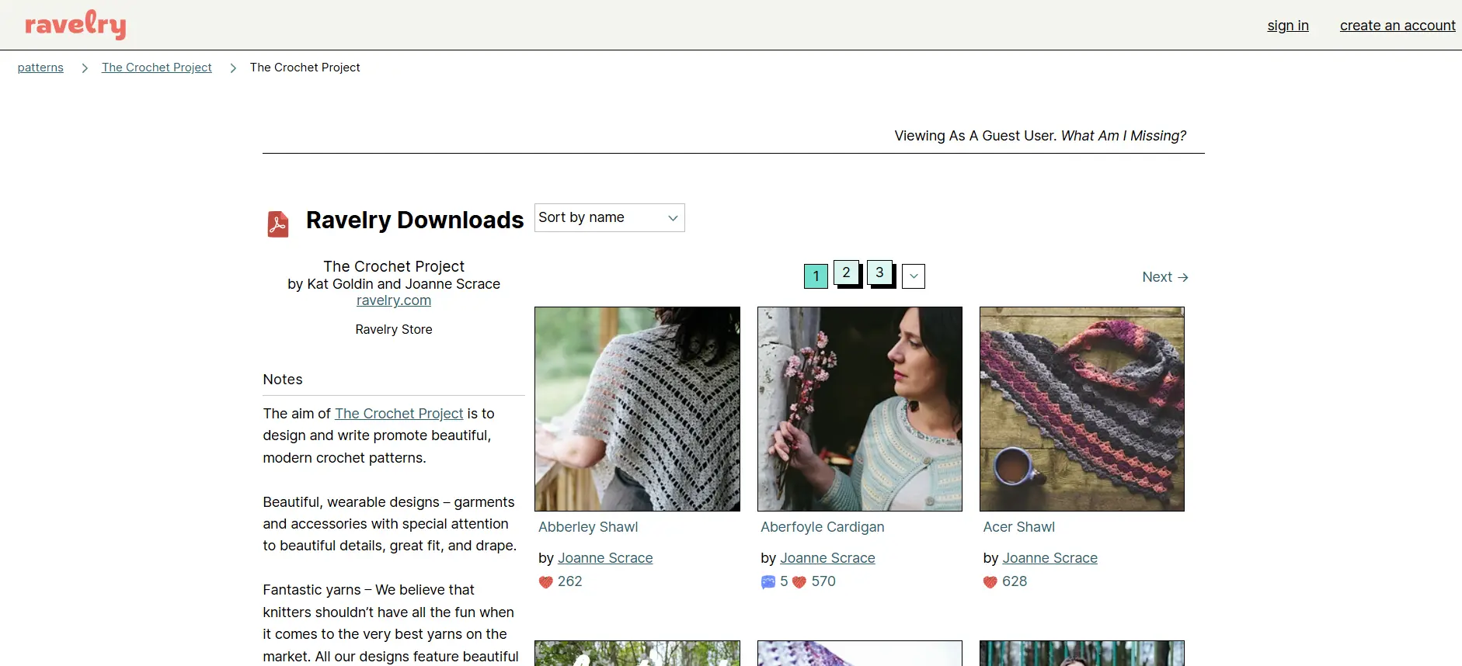Click the Ravelry logo
This screenshot has width=1462, height=666.
coord(75,25)
